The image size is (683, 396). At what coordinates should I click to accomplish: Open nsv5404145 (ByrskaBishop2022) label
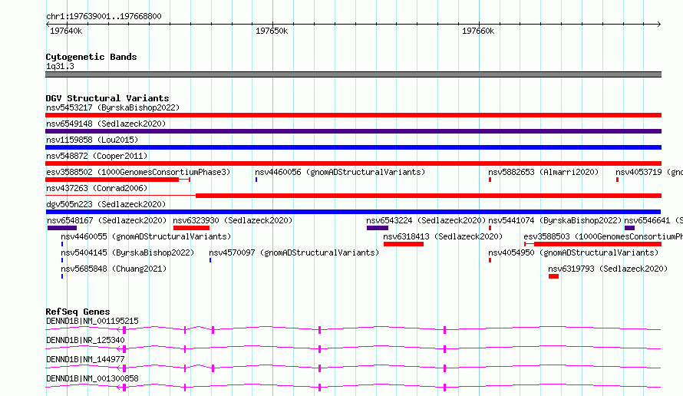[x=127, y=252]
